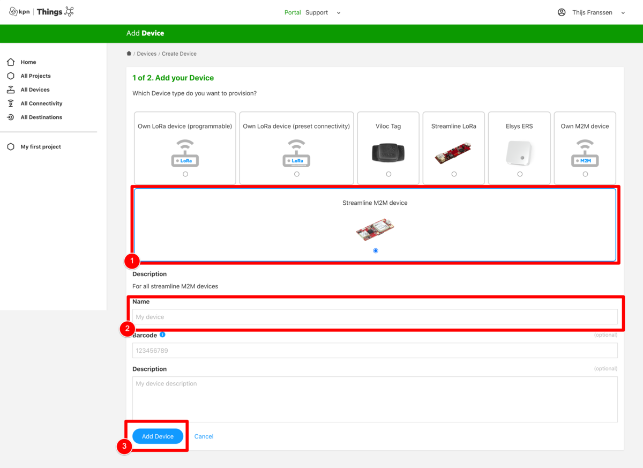Click the Home icon in sidebar
Image resolution: width=643 pixels, height=468 pixels.
tap(11, 62)
